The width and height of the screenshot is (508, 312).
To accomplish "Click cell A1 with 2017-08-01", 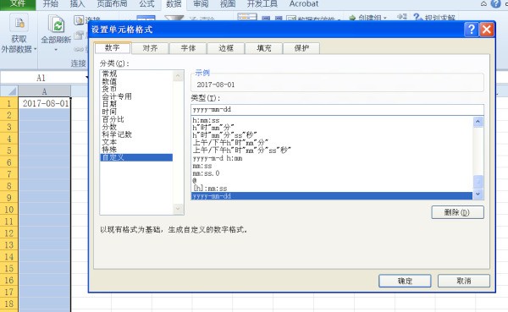I will (44, 103).
